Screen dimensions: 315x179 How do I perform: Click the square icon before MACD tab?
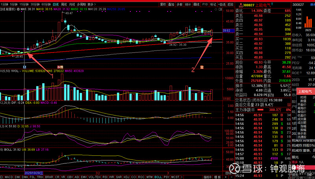(2, 177)
